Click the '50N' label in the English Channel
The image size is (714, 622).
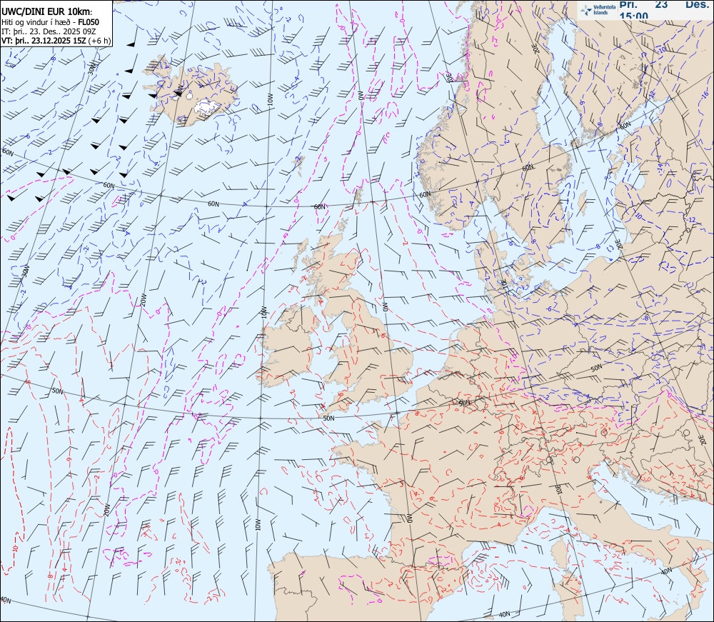(x=328, y=418)
